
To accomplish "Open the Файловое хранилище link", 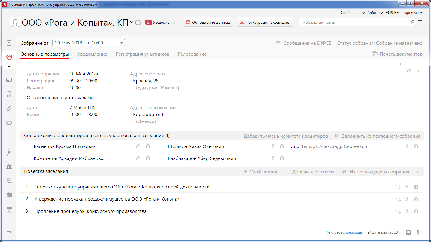I will click(x=345, y=232).
